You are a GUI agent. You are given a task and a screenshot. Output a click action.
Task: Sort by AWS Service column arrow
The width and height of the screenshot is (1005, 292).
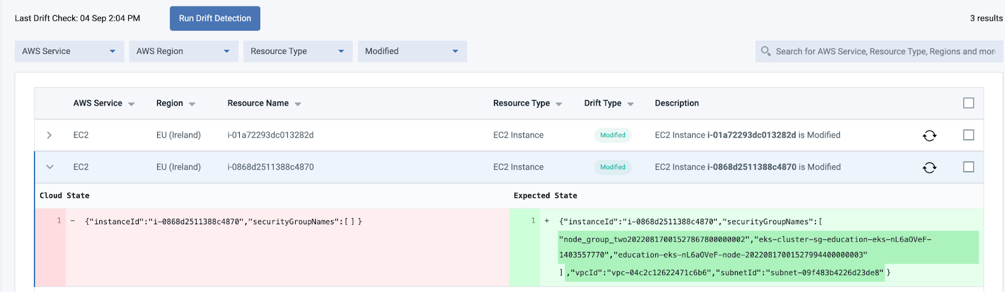(131, 104)
